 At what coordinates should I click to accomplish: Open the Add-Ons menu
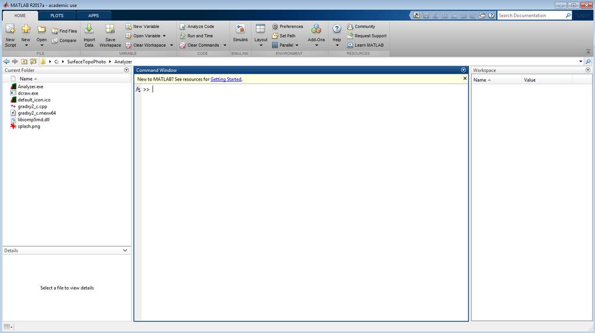pyautogui.click(x=316, y=35)
